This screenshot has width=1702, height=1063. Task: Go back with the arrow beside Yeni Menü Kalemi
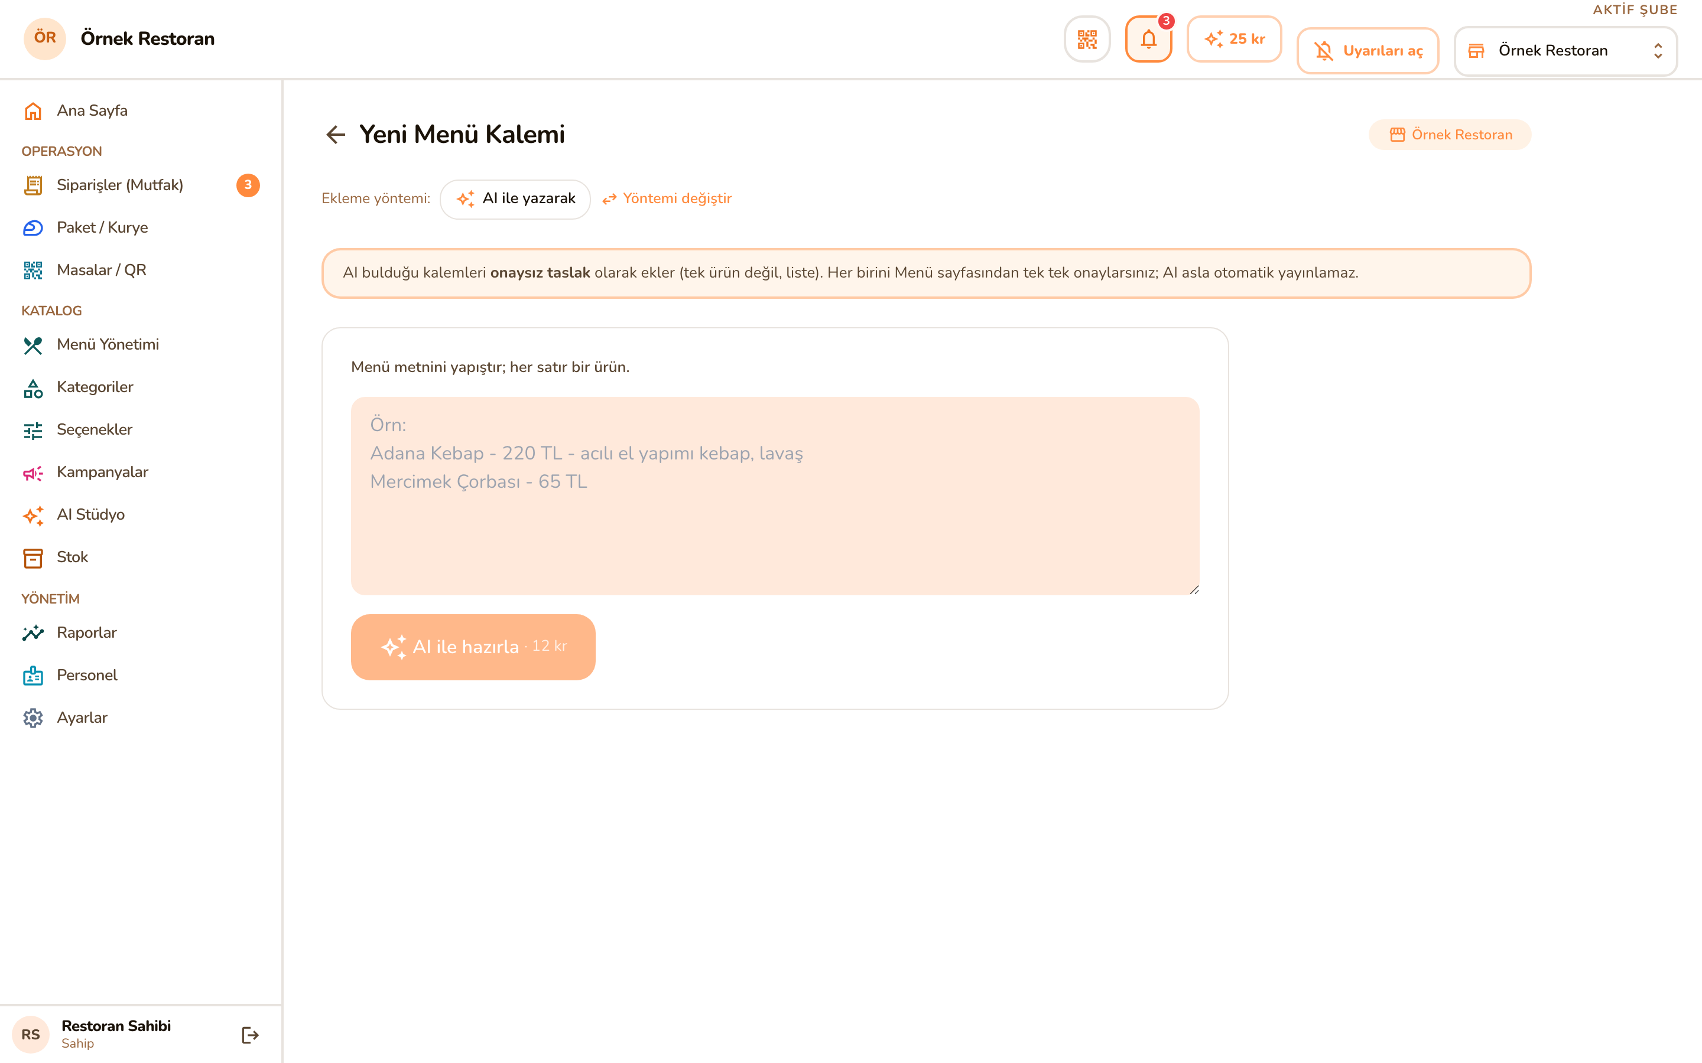(x=336, y=135)
